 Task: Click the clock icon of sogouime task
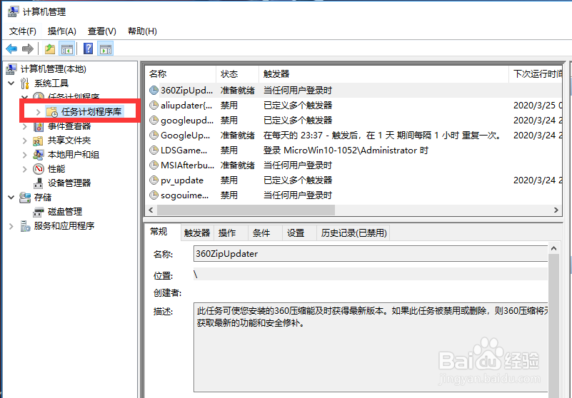[x=154, y=195]
